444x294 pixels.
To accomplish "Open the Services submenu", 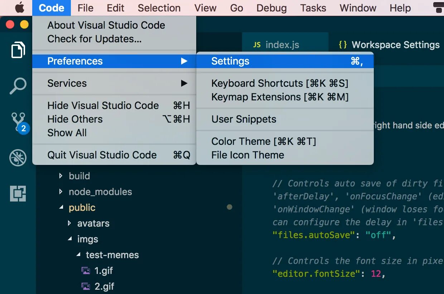I will (114, 83).
